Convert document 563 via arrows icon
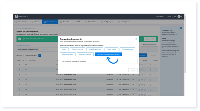 tap(145, 70)
